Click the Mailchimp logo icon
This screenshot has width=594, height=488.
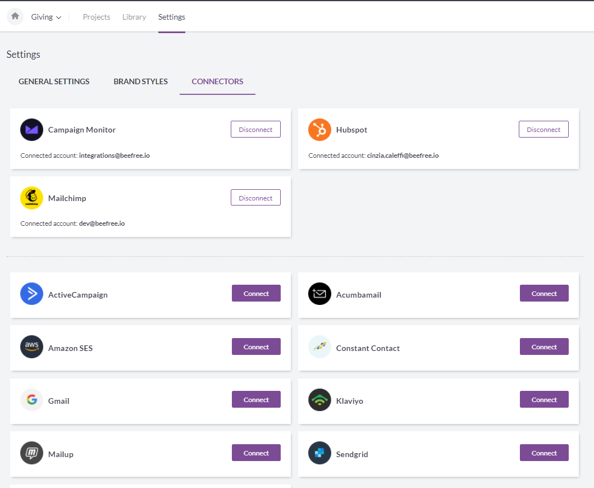point(31,198)
